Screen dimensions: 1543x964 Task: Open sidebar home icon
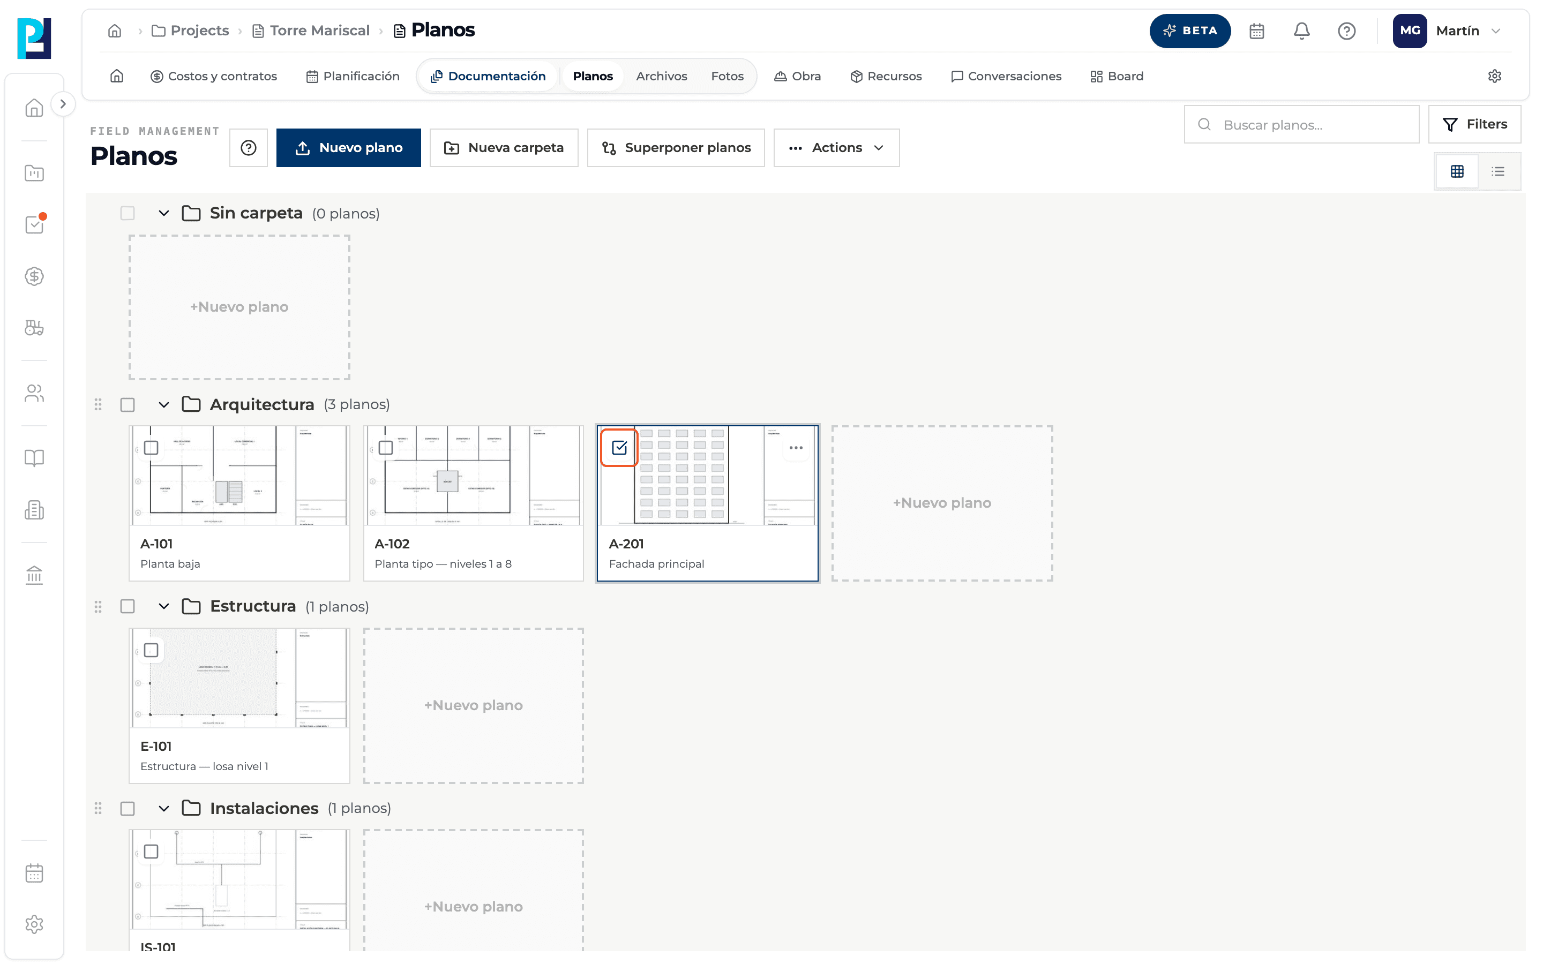(x=34, y=108)
